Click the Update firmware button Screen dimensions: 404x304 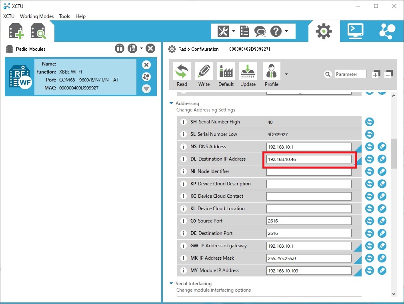point(248,75)
